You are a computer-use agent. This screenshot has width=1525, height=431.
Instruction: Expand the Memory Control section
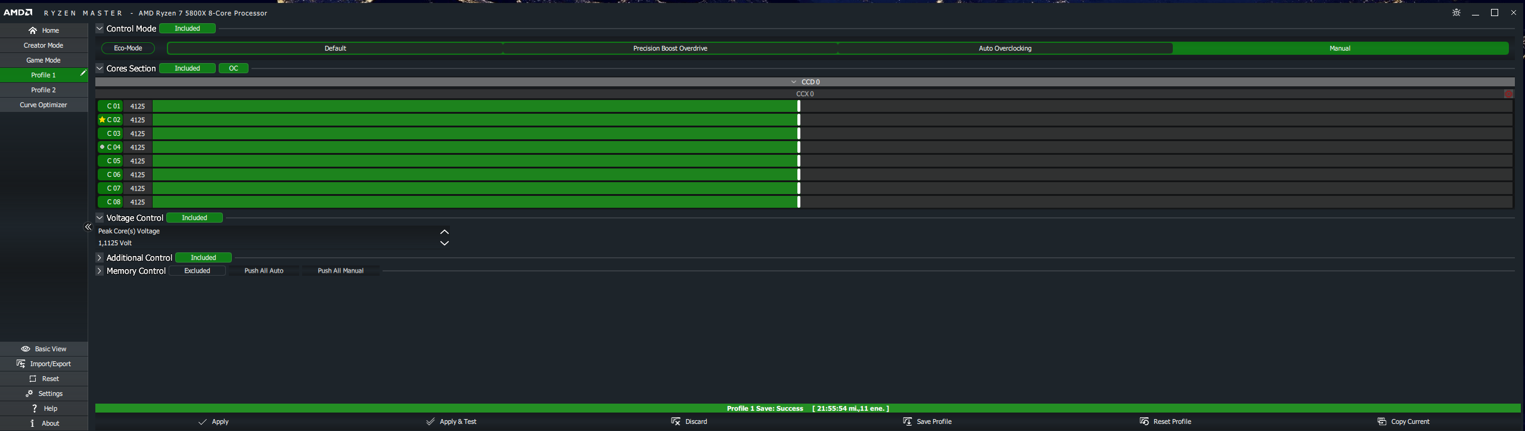(100, 271)
